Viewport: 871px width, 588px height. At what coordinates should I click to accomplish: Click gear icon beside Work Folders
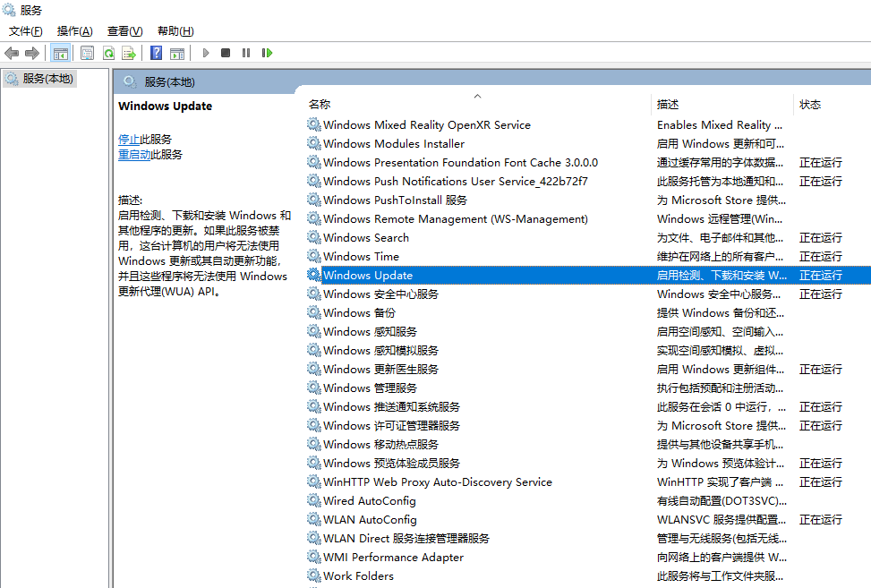tap(314, 575)
